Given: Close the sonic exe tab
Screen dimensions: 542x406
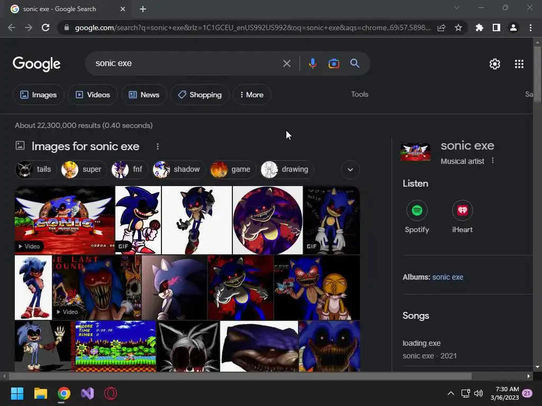Looking at the screenshot, I should (123, 9).
